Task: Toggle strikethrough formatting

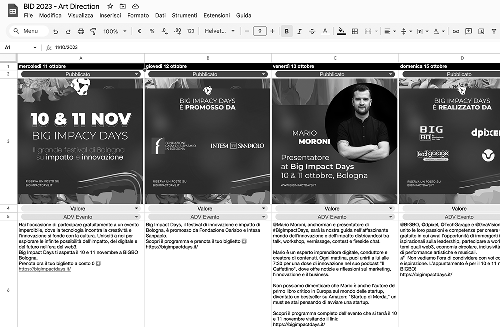Action: pos(312,31)
